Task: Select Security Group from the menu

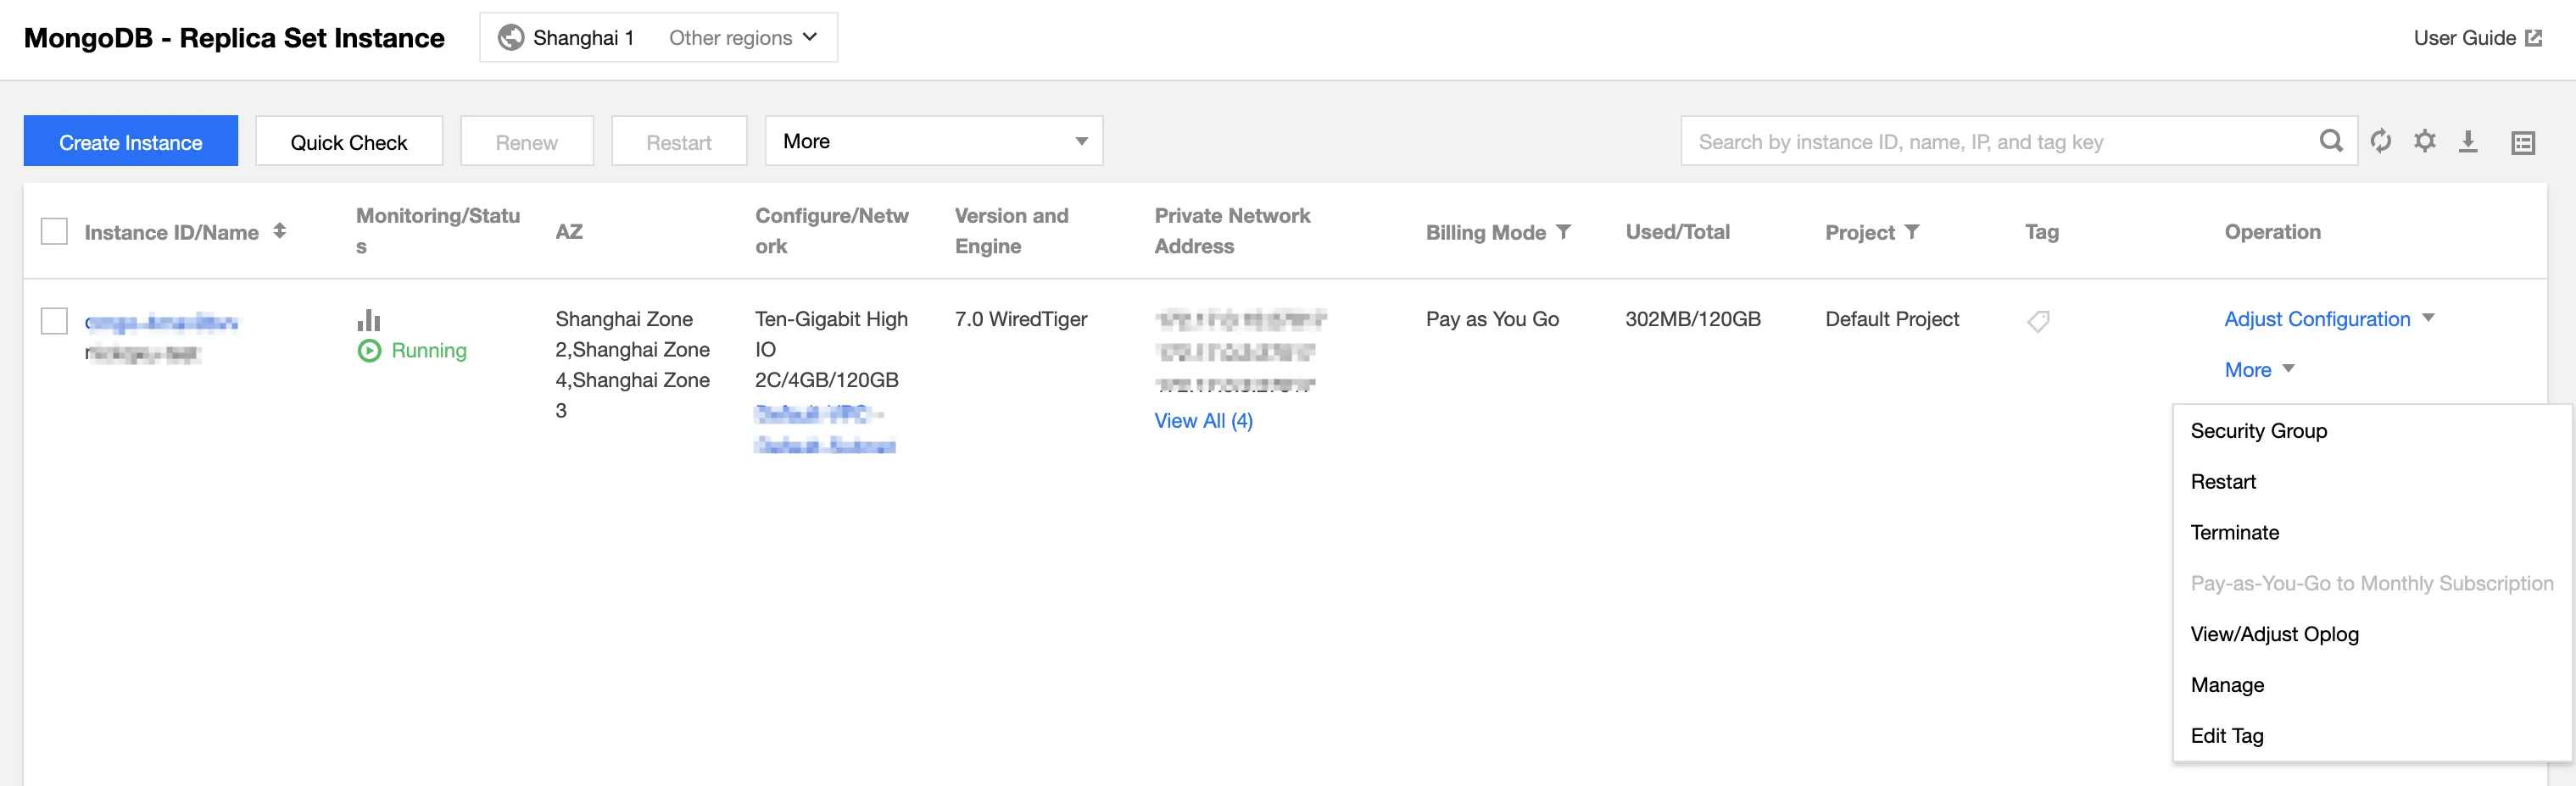Action: (x=2259, y=430)
